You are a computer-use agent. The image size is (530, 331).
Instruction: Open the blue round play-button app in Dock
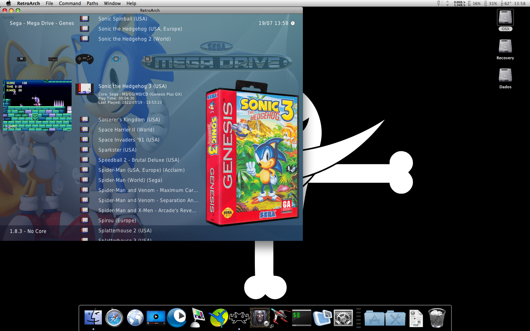pos(177,317)
